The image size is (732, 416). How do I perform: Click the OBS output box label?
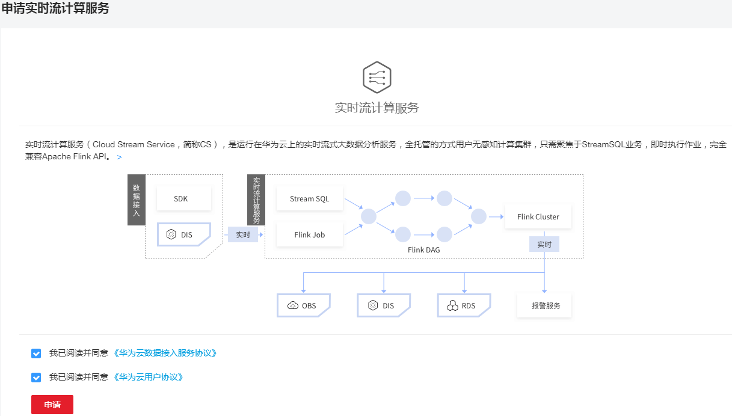tap(309, 305)
